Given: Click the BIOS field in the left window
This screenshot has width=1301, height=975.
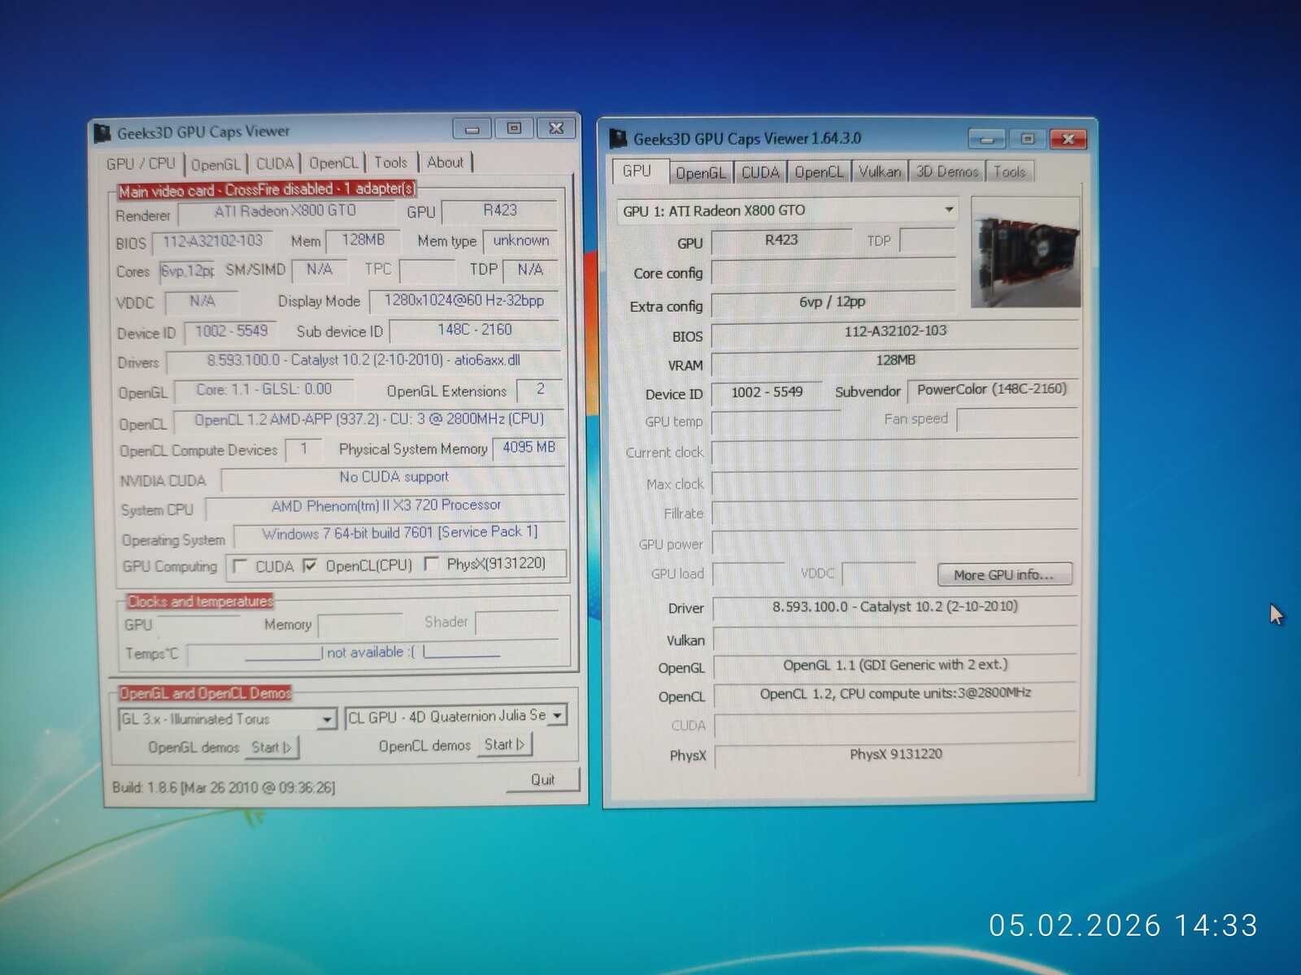Looking at the screenshot, I should pyautogui.click(x=213, y=241).
